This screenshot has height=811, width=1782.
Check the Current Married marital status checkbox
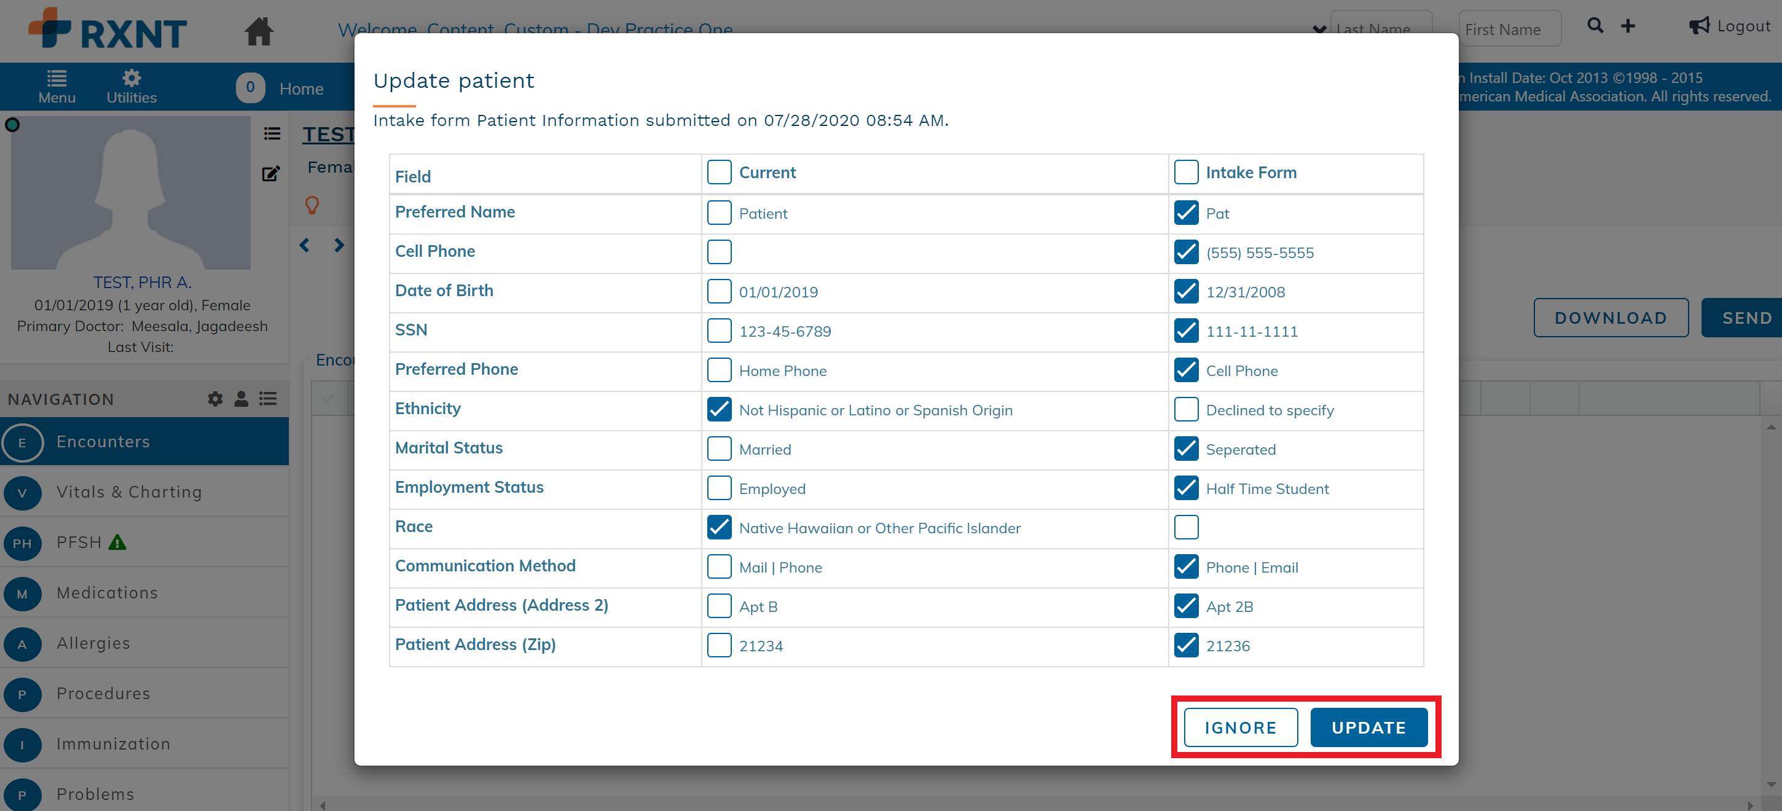[x=719, y=449]
